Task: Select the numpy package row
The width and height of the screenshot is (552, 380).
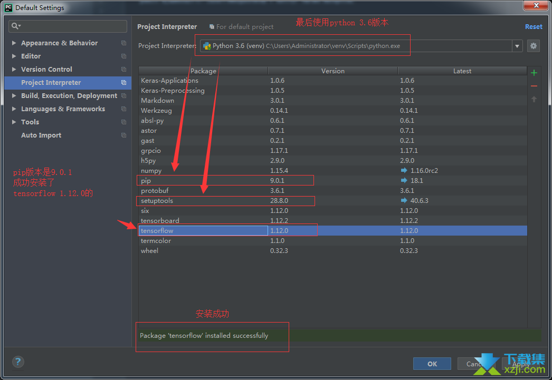Action: pos(332,170)
